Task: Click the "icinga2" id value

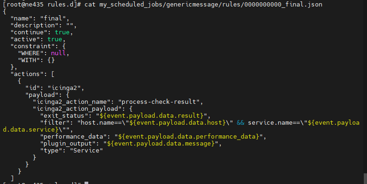Action: (x=64, y=88)
